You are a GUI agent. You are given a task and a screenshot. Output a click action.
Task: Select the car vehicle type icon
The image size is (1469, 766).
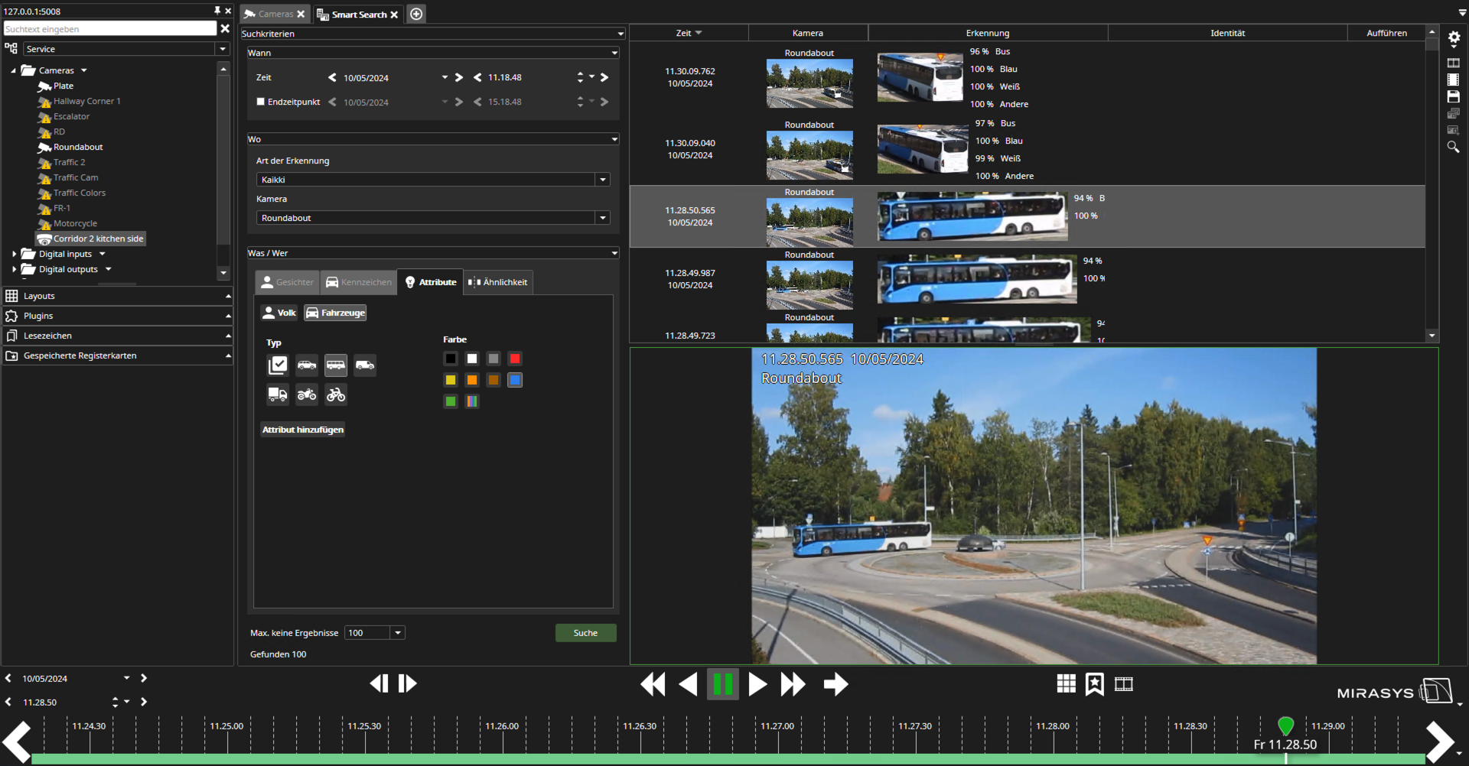[x=307, y=365]
